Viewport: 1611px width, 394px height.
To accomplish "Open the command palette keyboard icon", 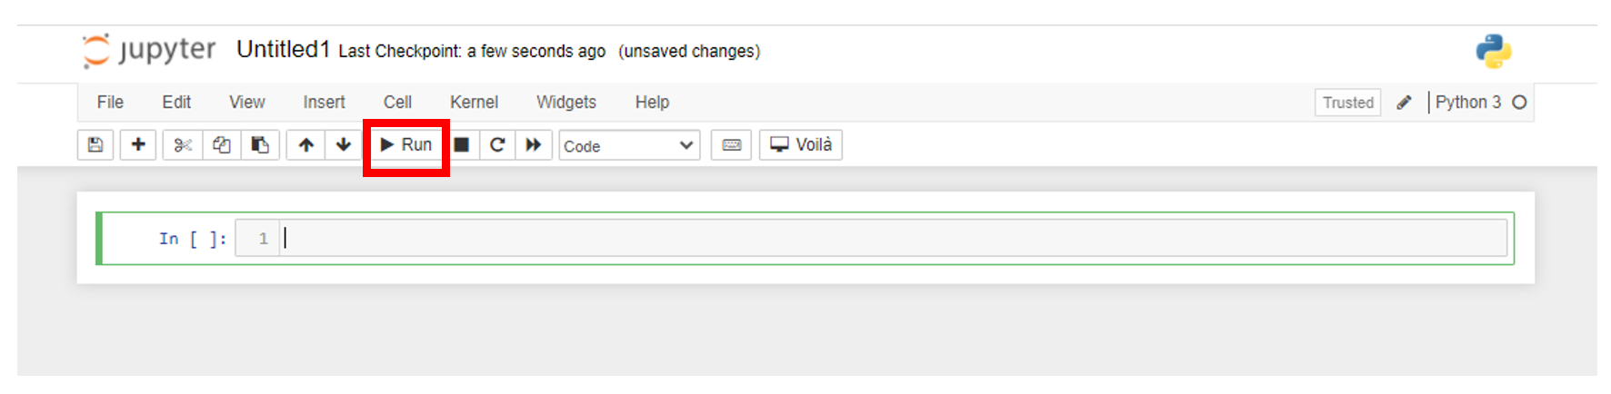I will pos(732,145).
